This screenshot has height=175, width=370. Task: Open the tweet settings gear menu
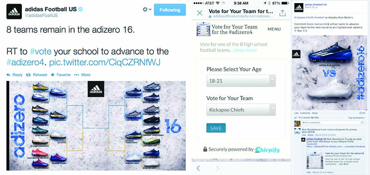pos(147,10)
